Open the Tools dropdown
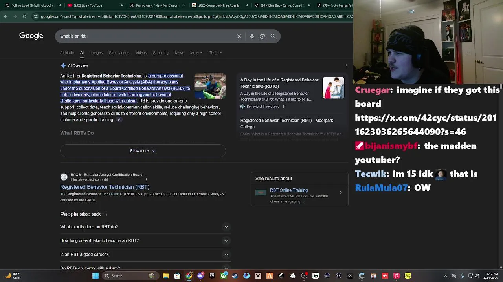The width and height of the screenshot is (503, 282). [215, 52]
